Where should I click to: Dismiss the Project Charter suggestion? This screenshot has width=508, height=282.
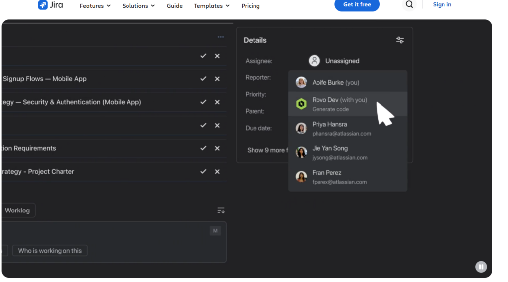click(x=217, y=171)
